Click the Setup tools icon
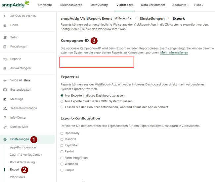 click(5, 37)
